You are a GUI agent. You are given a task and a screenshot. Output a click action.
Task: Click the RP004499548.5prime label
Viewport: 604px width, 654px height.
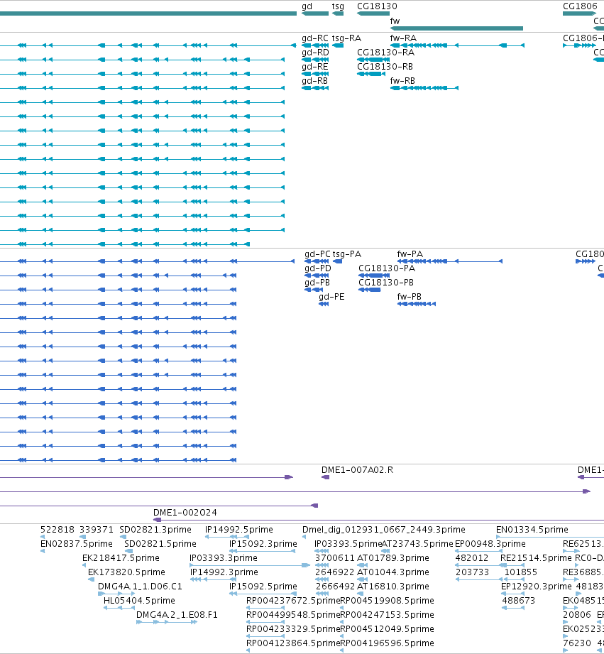click(293, 615)
